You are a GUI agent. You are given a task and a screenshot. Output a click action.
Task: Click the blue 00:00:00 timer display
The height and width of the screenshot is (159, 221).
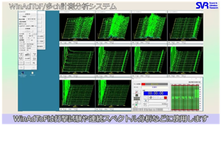[x=156, y=93]
